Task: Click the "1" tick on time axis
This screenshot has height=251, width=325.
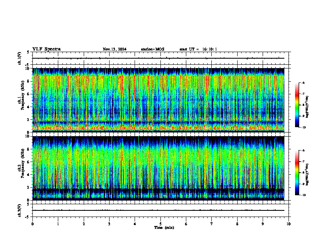Action: (x=58, y=224)
